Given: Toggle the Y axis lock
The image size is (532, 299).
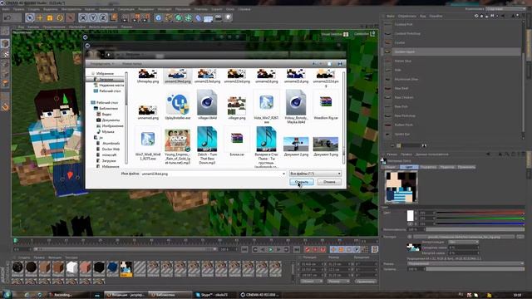Looking at the screenshot, I should pos(93,17).
